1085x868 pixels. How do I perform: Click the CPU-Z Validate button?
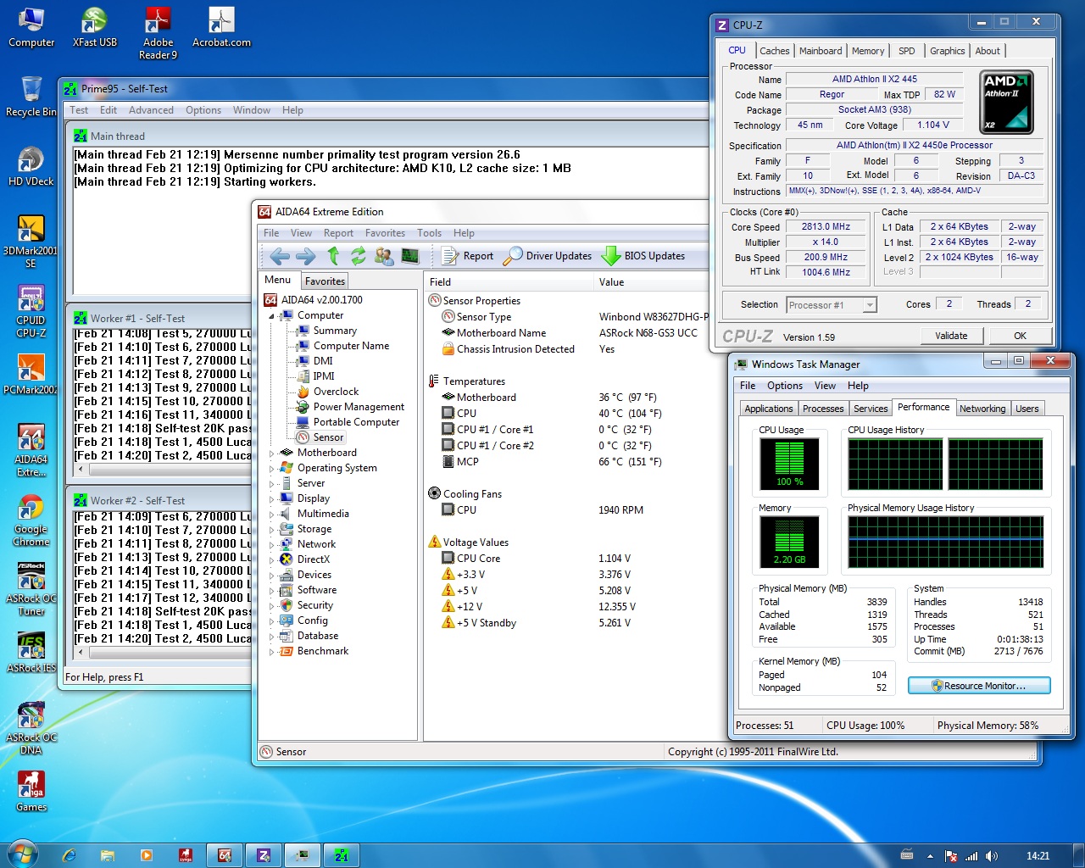pyautogui.click(x=951, y=336)
